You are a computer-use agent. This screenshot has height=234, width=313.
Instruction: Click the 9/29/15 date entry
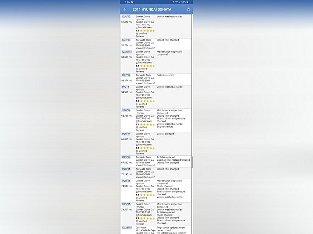(126, 204)
